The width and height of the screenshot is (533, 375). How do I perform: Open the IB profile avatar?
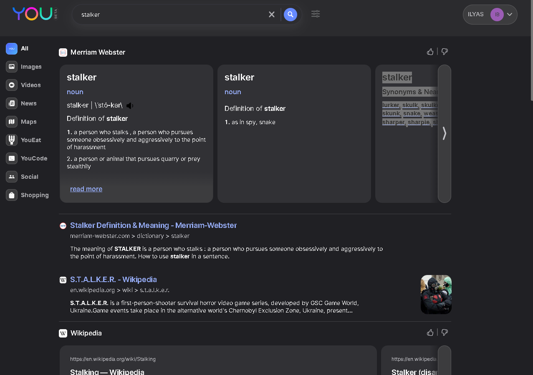pos(497,15)
